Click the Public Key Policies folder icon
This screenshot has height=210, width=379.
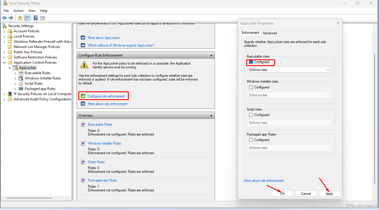pyautogui.click(x=10, y=52)
